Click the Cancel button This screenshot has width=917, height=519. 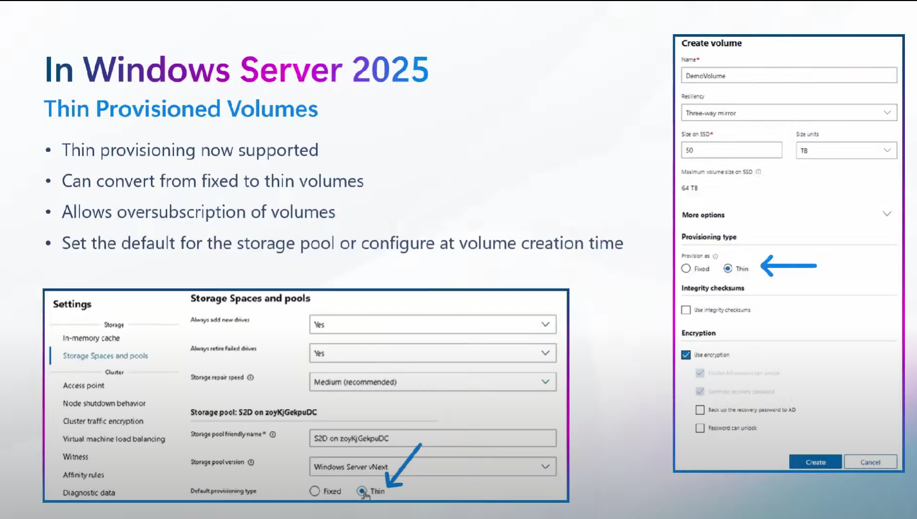pos(871,462)
